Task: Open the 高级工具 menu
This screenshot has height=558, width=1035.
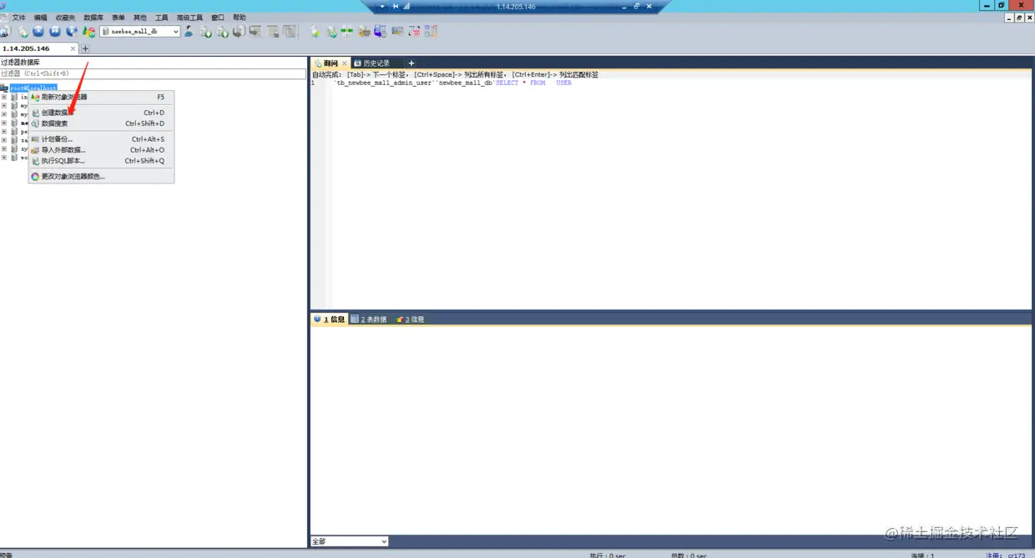Action: pyautogui.click(x=189, y=18)
